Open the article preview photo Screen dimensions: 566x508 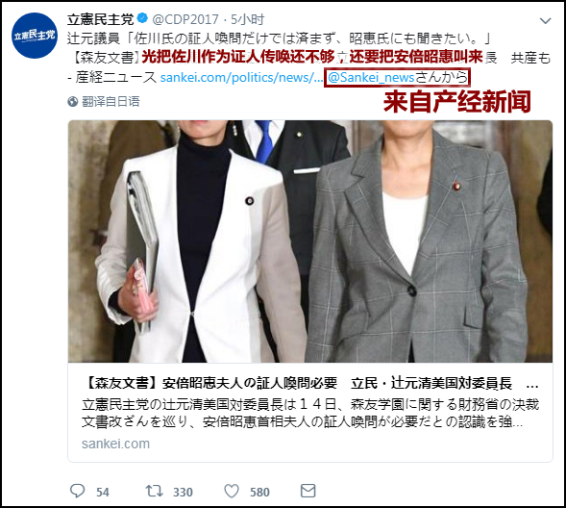coord(310,241)
